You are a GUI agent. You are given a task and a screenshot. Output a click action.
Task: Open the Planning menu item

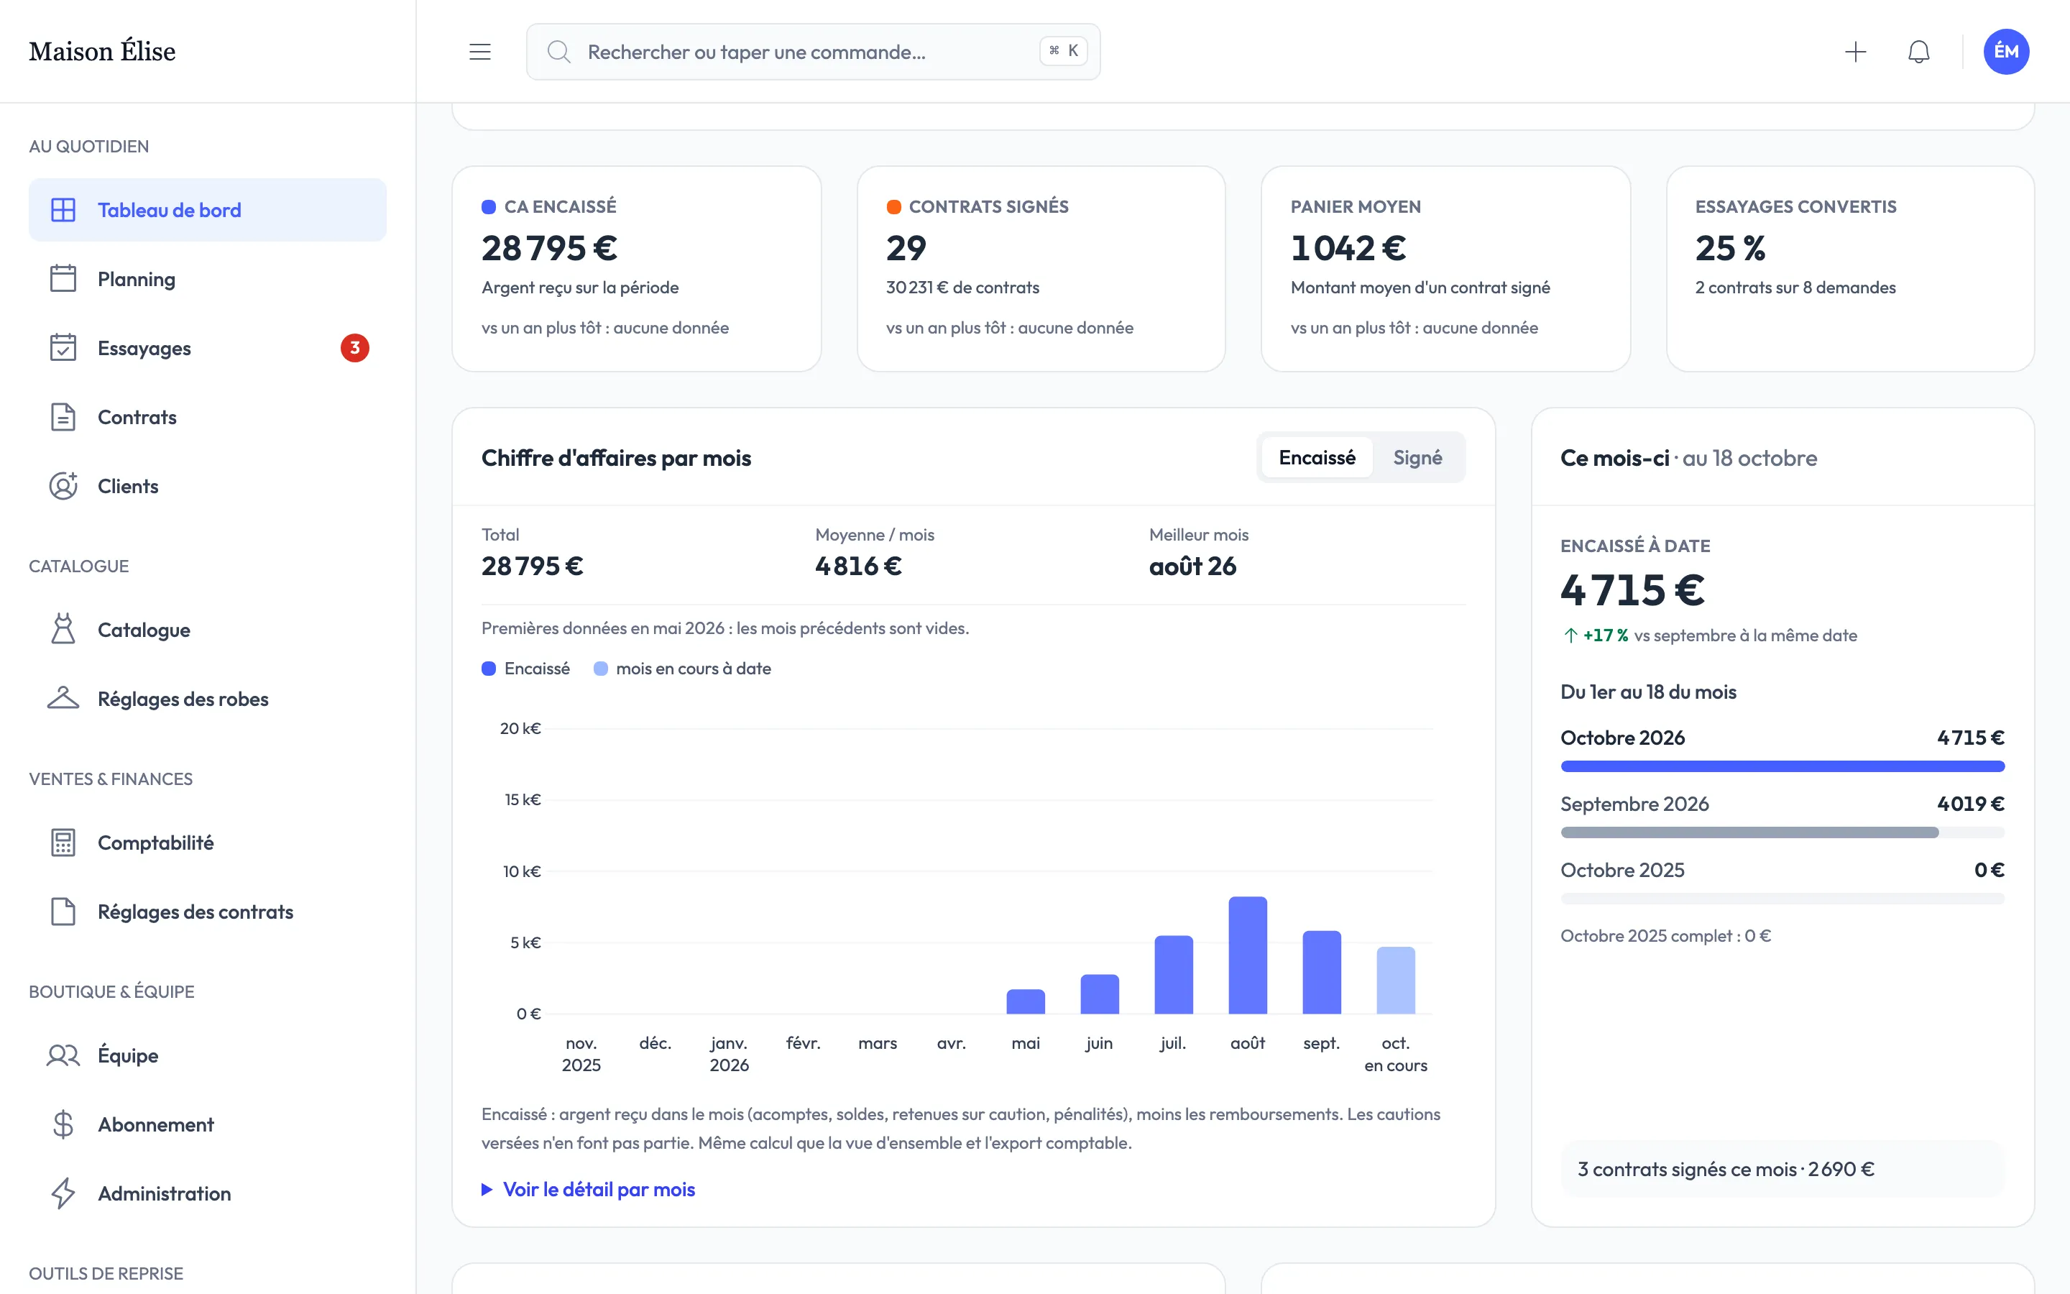tap(207, 279)
